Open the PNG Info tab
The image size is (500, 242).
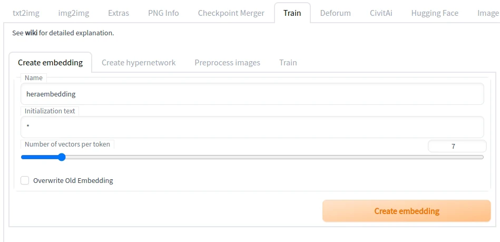(163, 13)
